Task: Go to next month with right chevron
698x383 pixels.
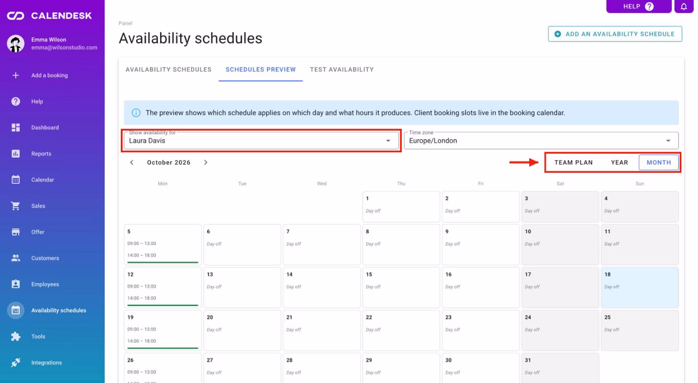Action: coord(205,162)
